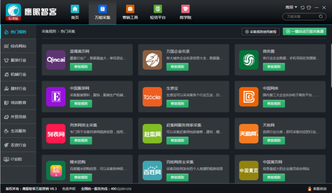Image resolution: width=332 pixels, height=193 pixels.
Task: Select 农资行业 in sidebar
Action: pos(18,145)
